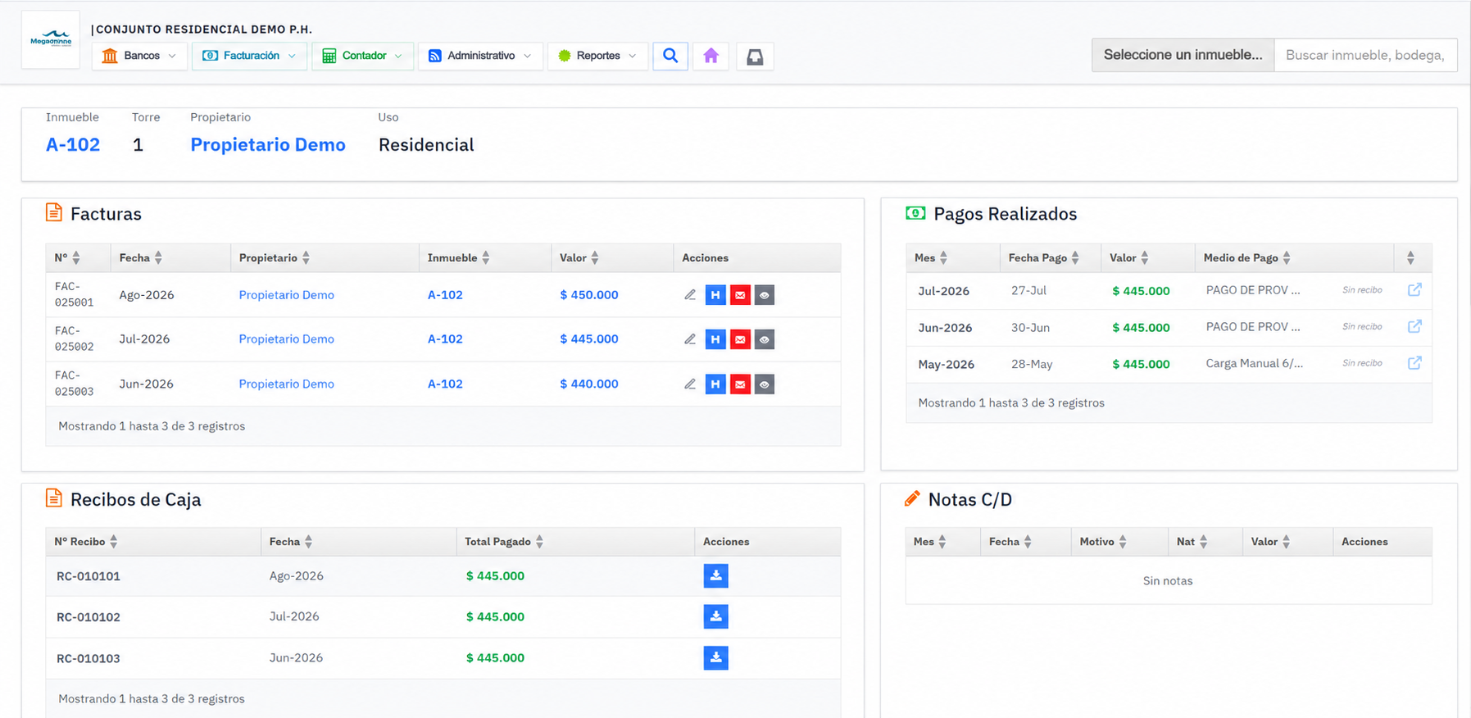This screenshot has height=718, width=1471.
Task: Click pencil edit icon for invoice FAC-025001
Action: (690, 295)
